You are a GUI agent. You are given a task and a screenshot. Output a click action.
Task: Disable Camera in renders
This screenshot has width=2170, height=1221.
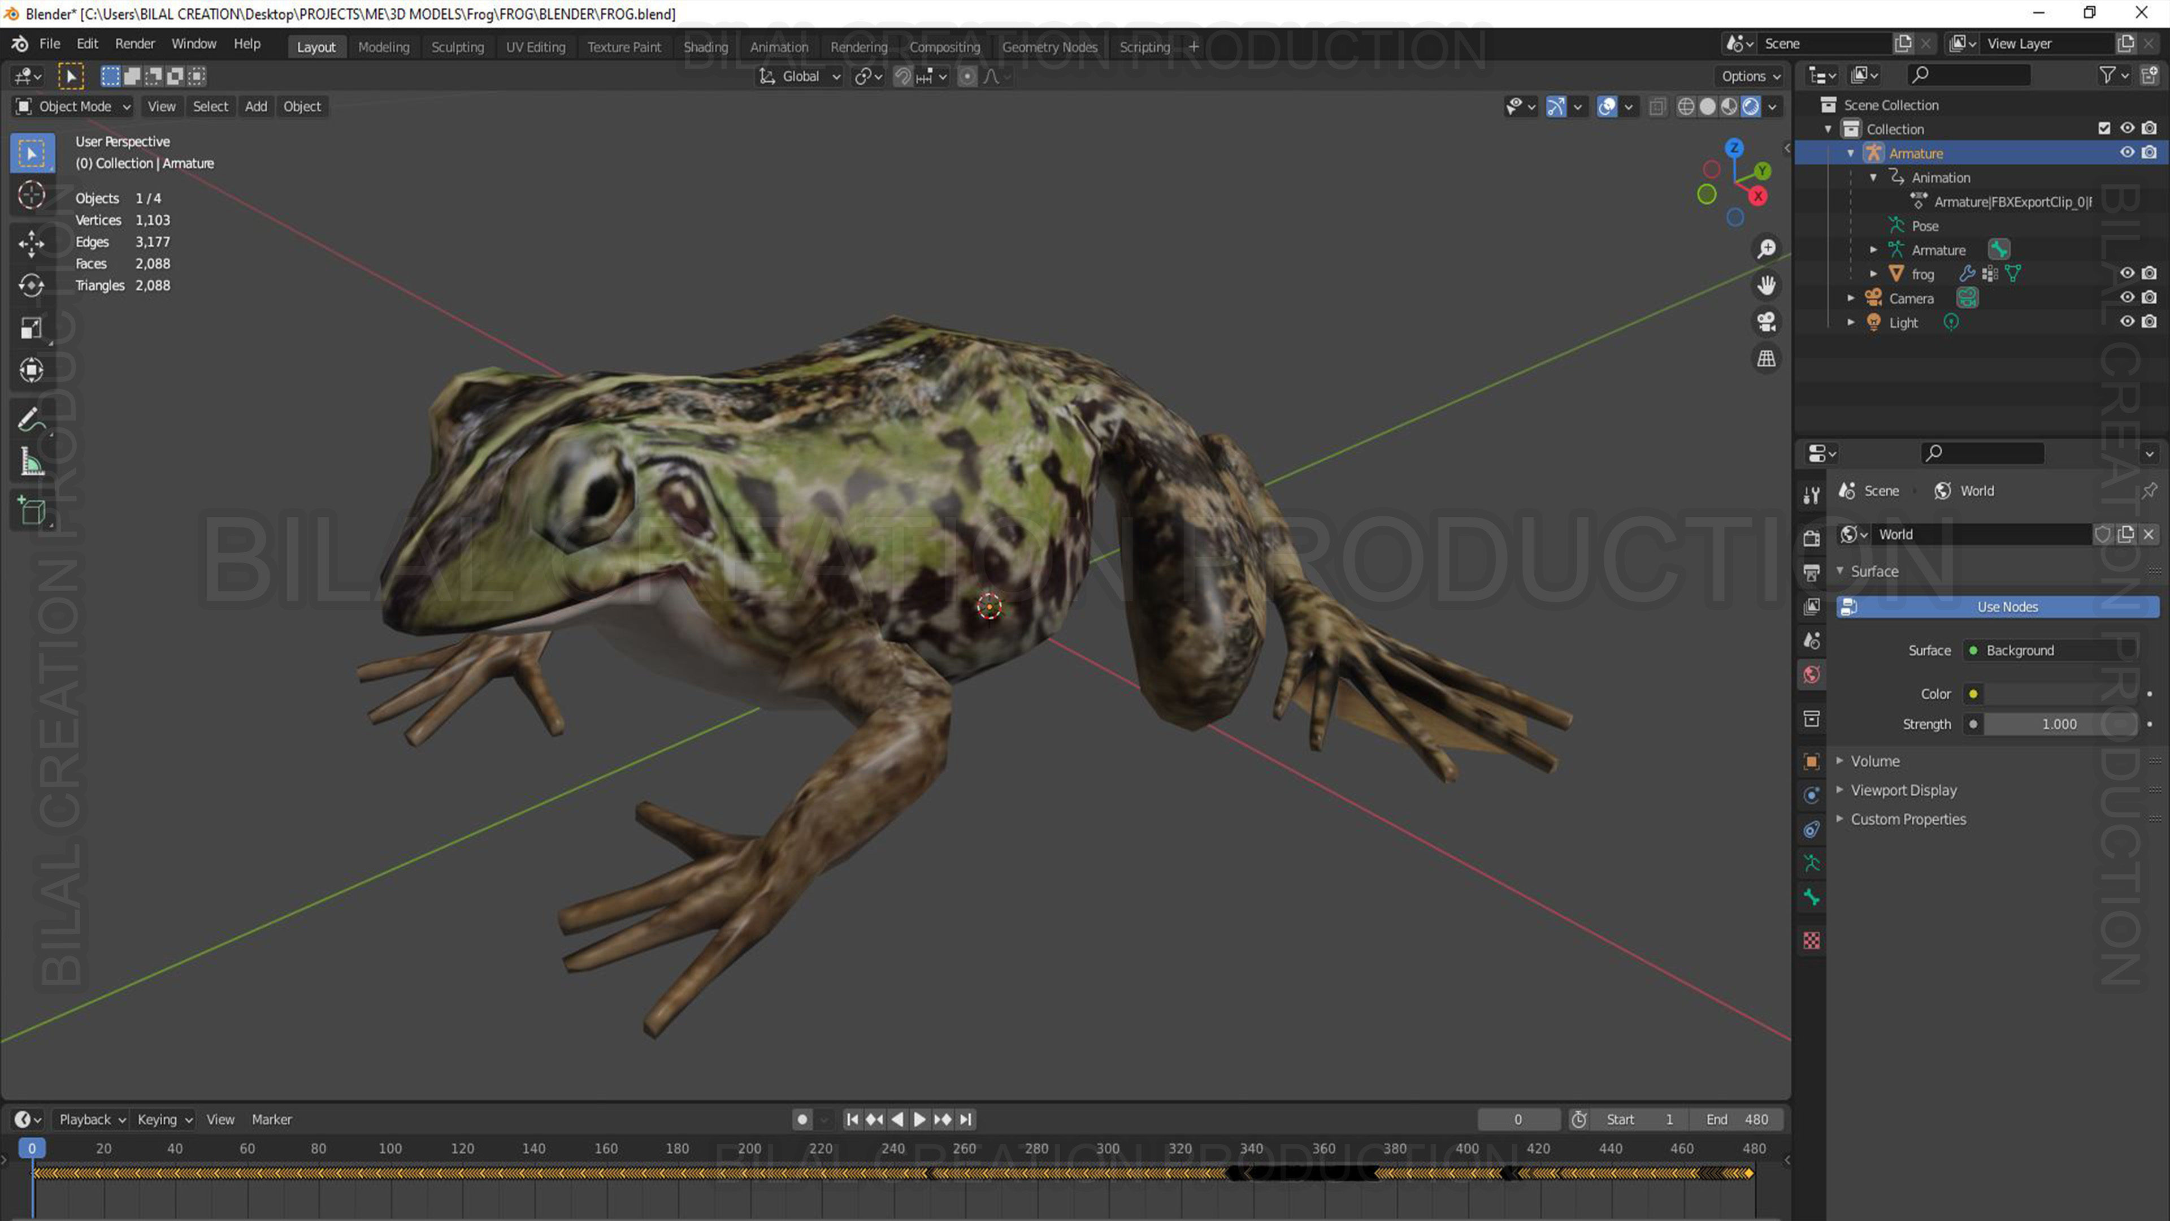2149,297
